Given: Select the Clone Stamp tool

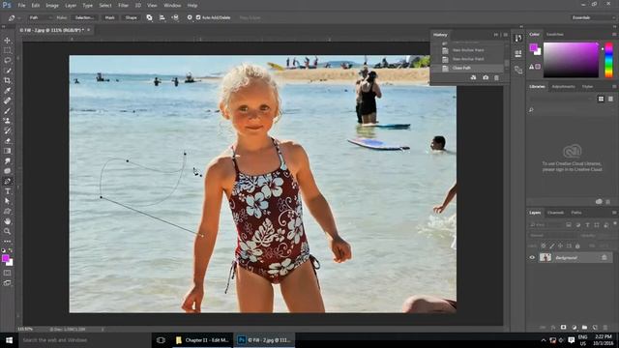Looking at the screenshot, I should point(7,121).
